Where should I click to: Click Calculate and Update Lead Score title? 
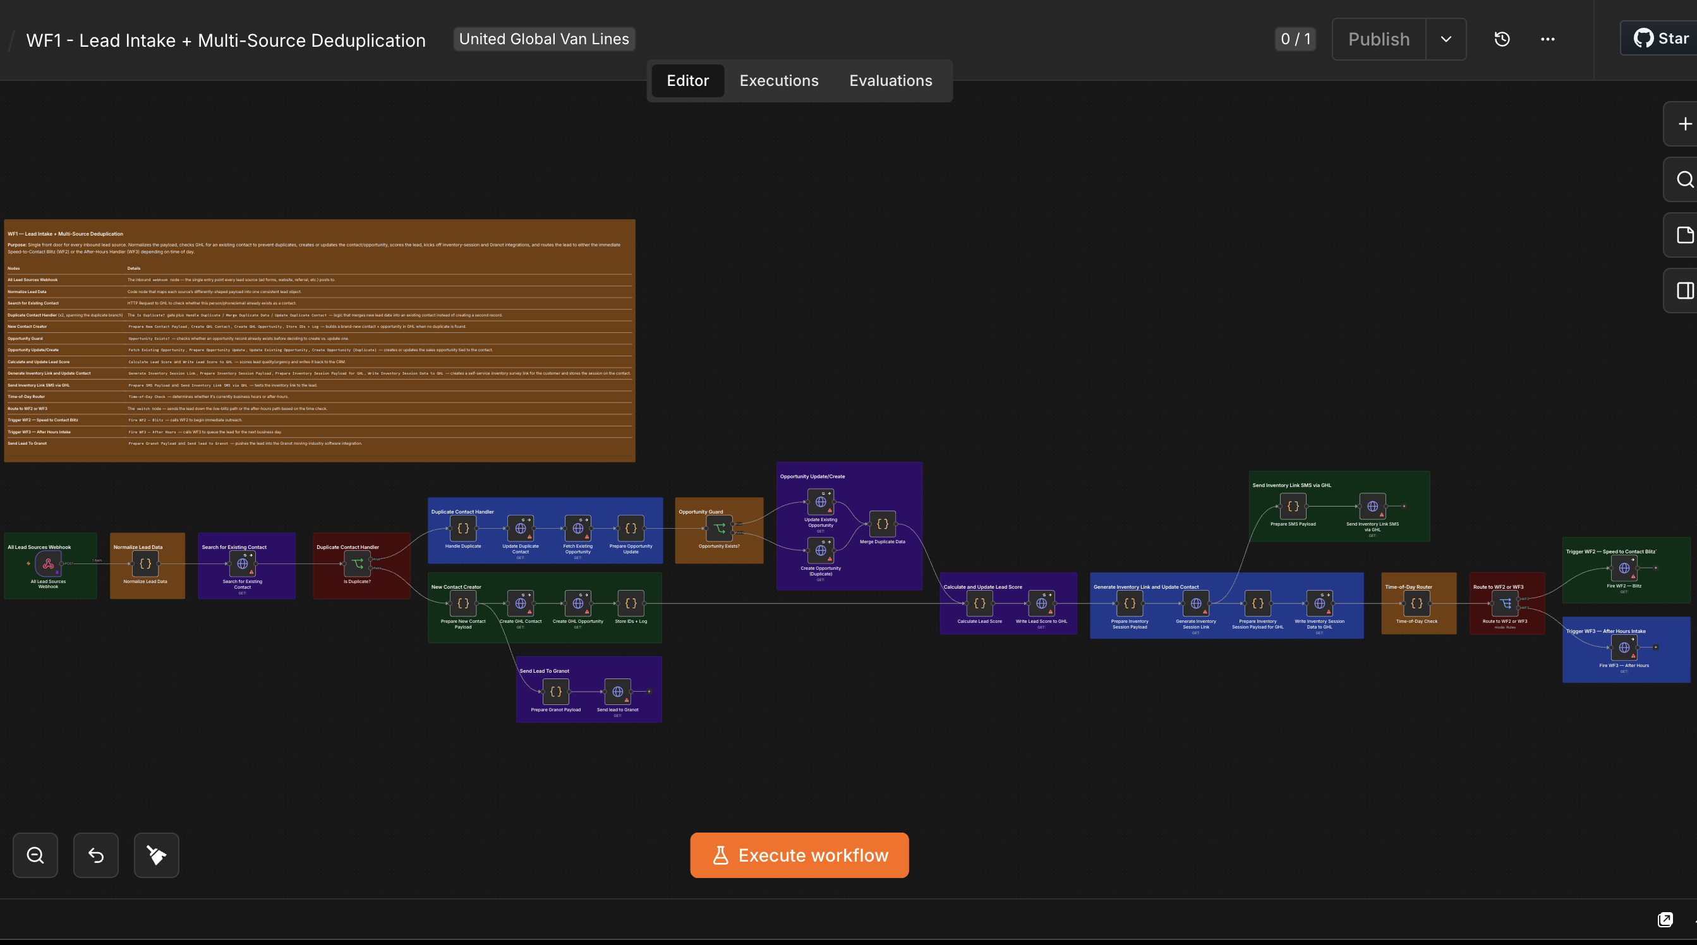coord(983,587)
